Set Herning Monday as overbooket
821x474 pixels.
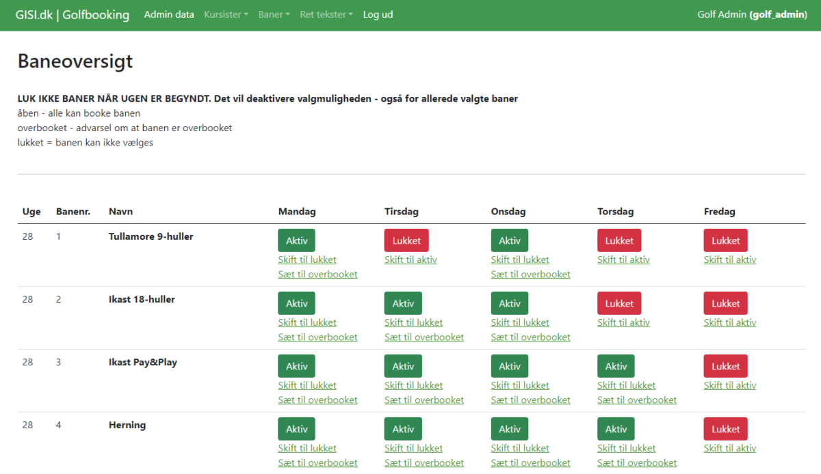tap(317, 462)
